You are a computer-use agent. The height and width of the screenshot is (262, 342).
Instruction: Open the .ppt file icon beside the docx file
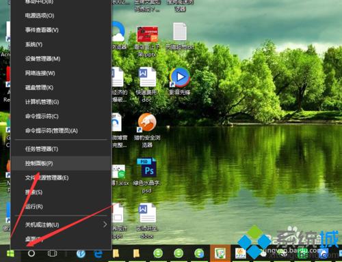tap(118, 213)
